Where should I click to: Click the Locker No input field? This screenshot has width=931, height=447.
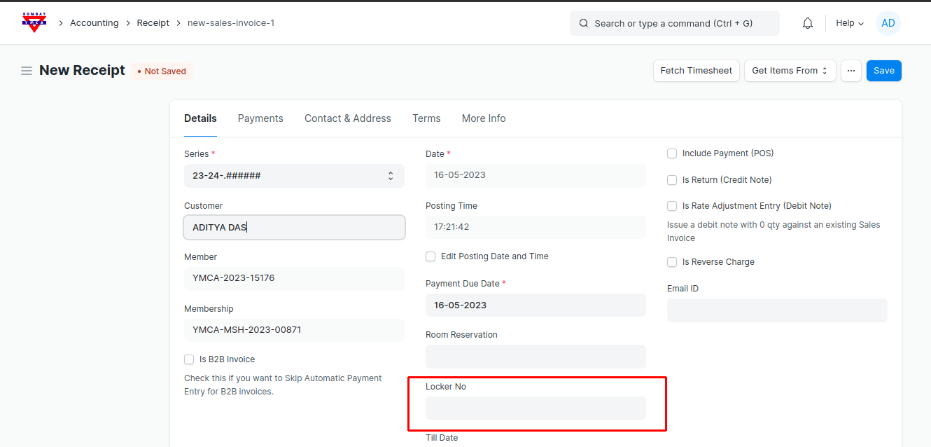coord(535,408)
